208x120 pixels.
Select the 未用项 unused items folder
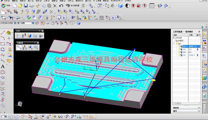179,41
